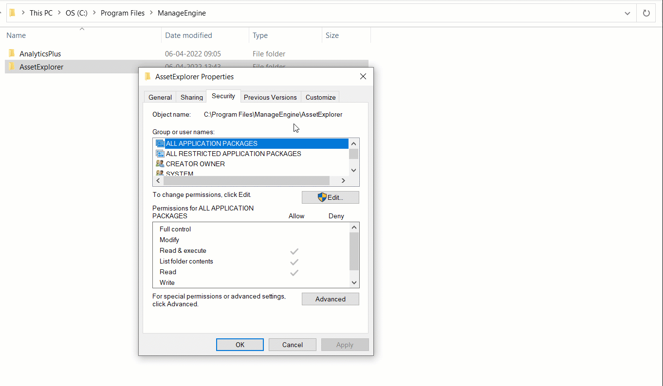Screen dimensions: 663x386
Task: Sort files by the Name column
Action: click(x=83, y=35)
